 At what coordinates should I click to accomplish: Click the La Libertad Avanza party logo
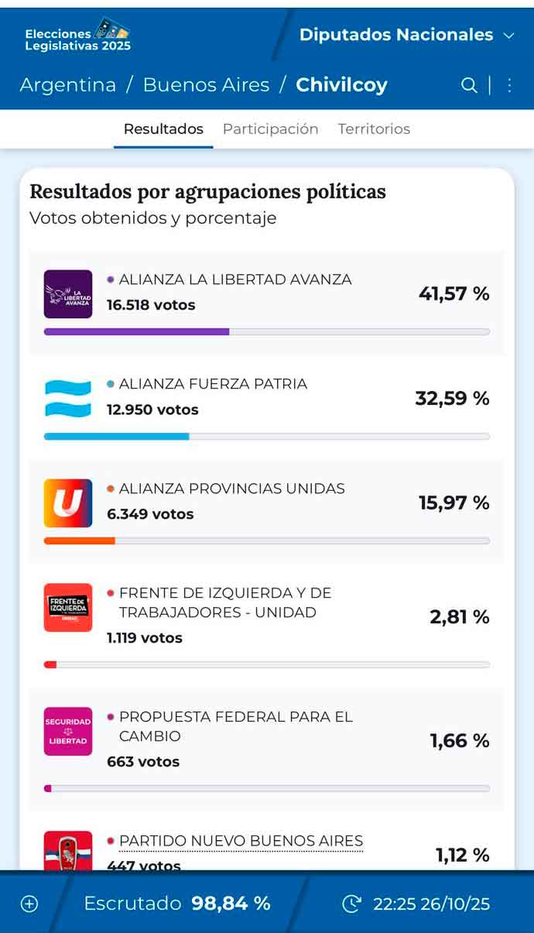pos(68,294)
